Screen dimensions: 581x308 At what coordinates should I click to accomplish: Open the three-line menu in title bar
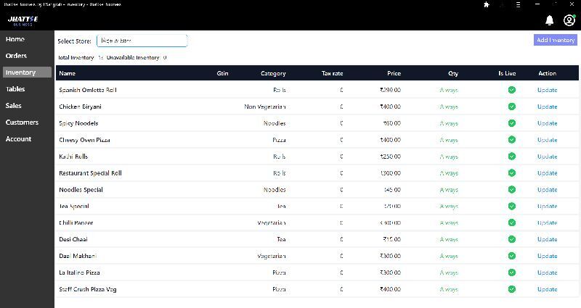pyautogui.click(x=519, y=4)
